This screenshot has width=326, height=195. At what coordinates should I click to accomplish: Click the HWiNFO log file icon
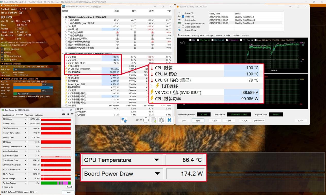point(154,120)
